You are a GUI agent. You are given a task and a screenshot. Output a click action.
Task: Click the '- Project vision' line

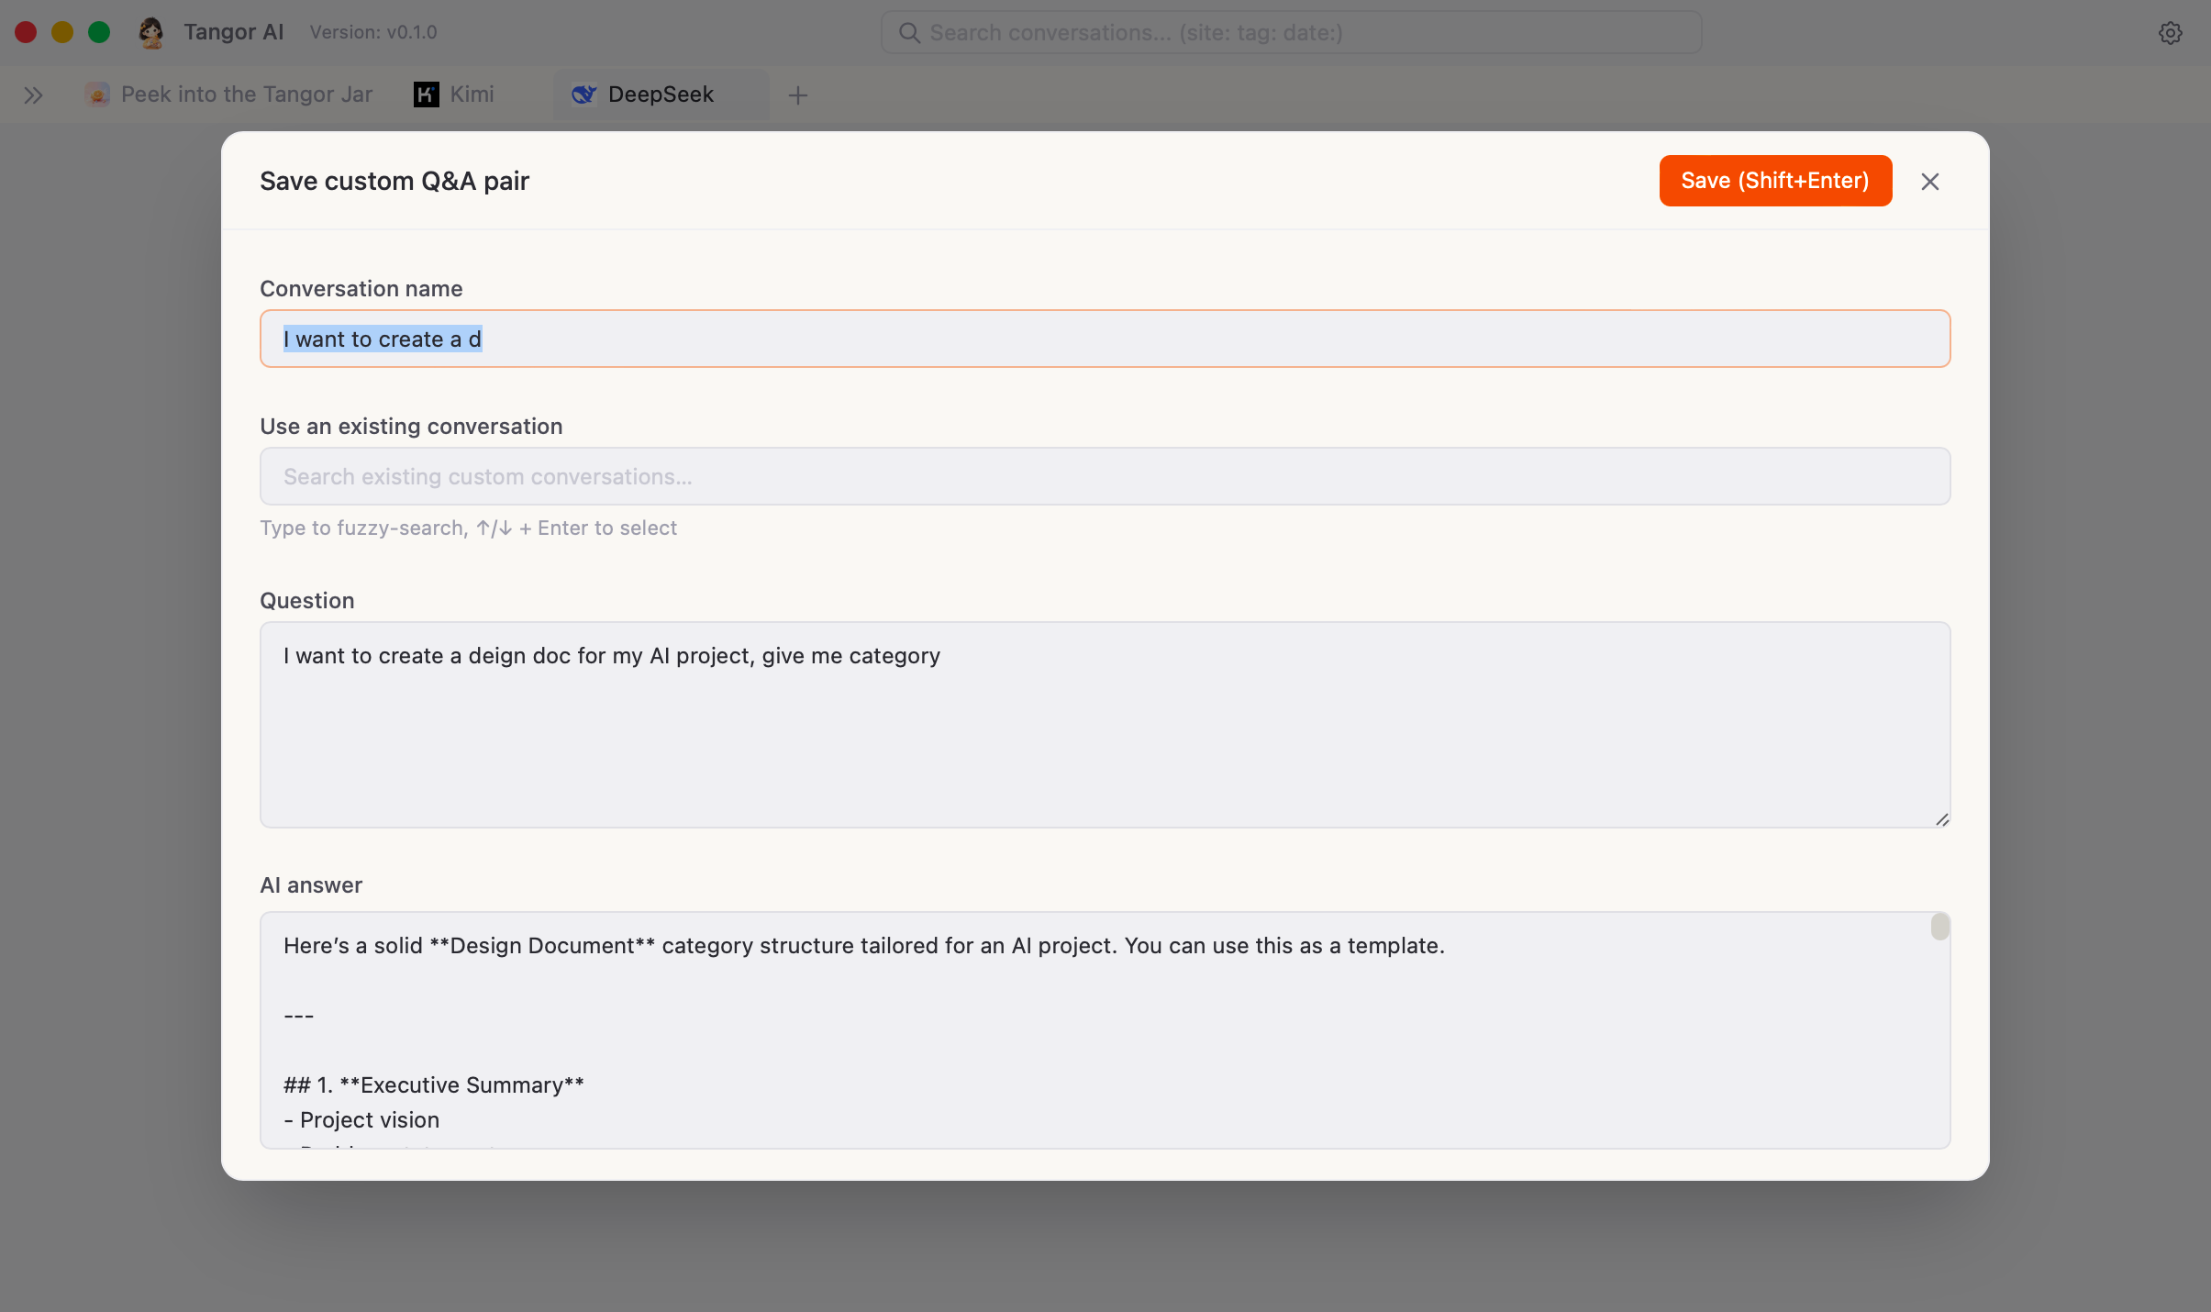click(x=361, y=1119)
